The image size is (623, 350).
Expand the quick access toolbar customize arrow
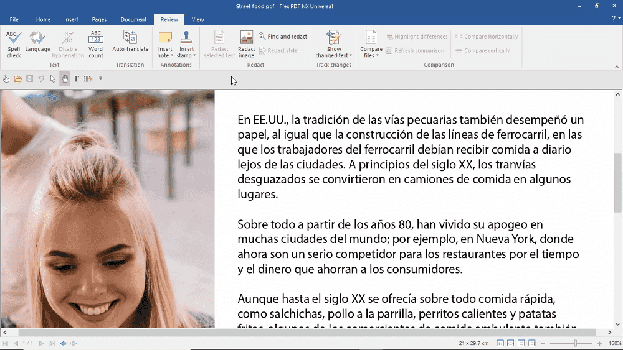coord(100,78)
